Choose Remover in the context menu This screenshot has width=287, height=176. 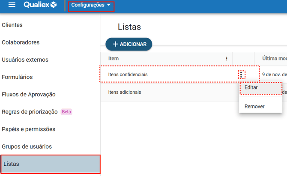[x=254, y=106]
